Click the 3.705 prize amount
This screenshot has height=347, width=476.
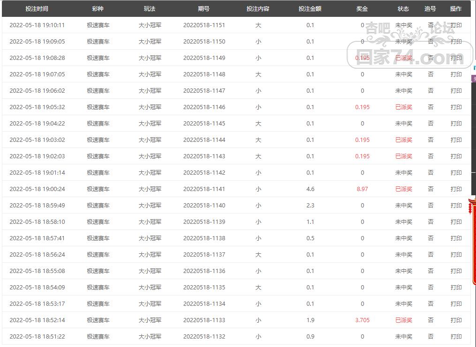[363, 320]
